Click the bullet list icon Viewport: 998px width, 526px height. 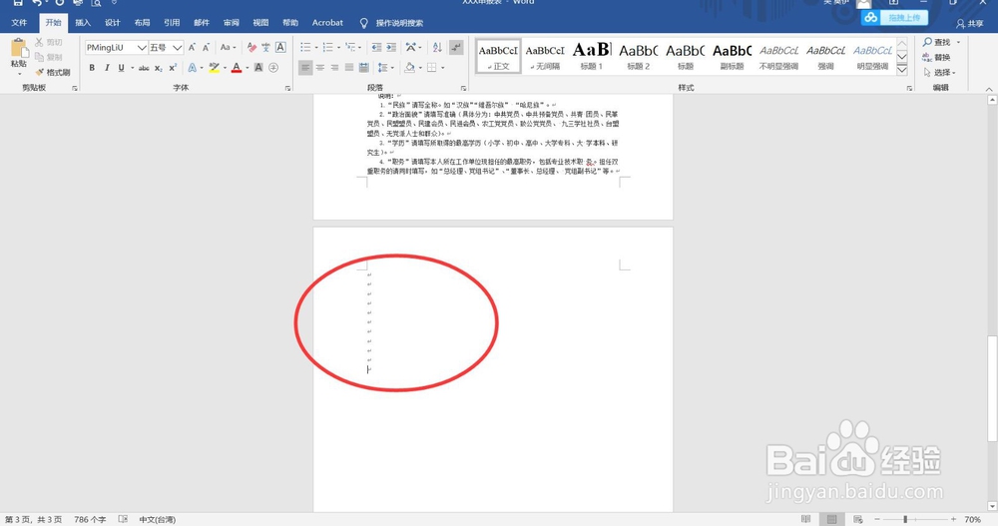[305, 48]
